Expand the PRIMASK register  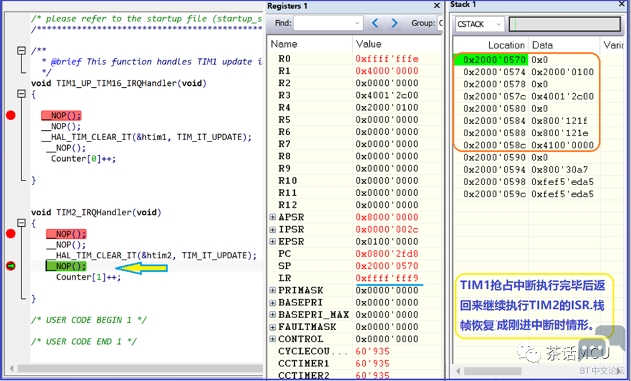click(273, 290)
